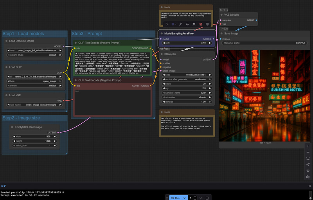Close the log panel

(x=309, y=186)
